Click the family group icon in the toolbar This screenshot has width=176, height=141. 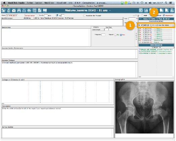click(19, 10)
